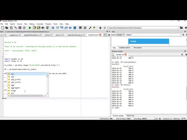Screen dimensions: 187x140
Task: Run the current selection icon
Action: [43, 28]
